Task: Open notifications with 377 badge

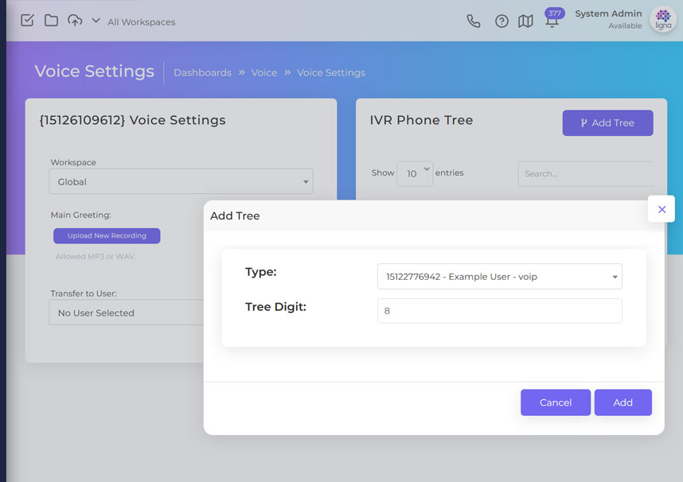Action: [x=551, y=21]
